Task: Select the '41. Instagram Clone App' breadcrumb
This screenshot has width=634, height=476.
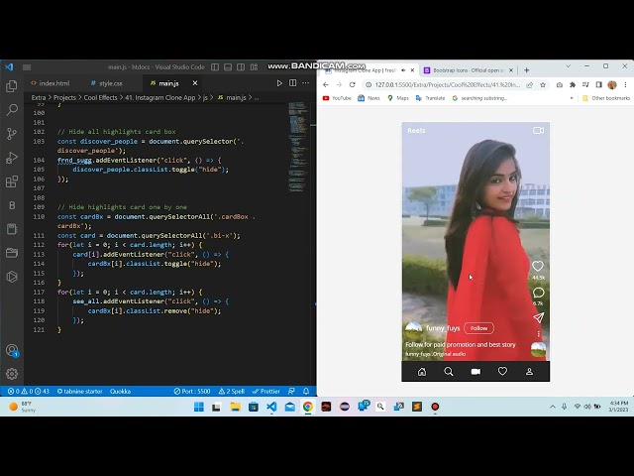Action: 160,97
